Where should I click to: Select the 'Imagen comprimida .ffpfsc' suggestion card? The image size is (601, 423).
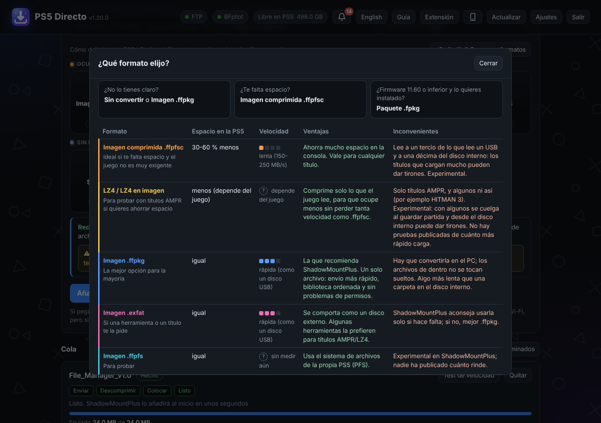(x=300, y=99)
